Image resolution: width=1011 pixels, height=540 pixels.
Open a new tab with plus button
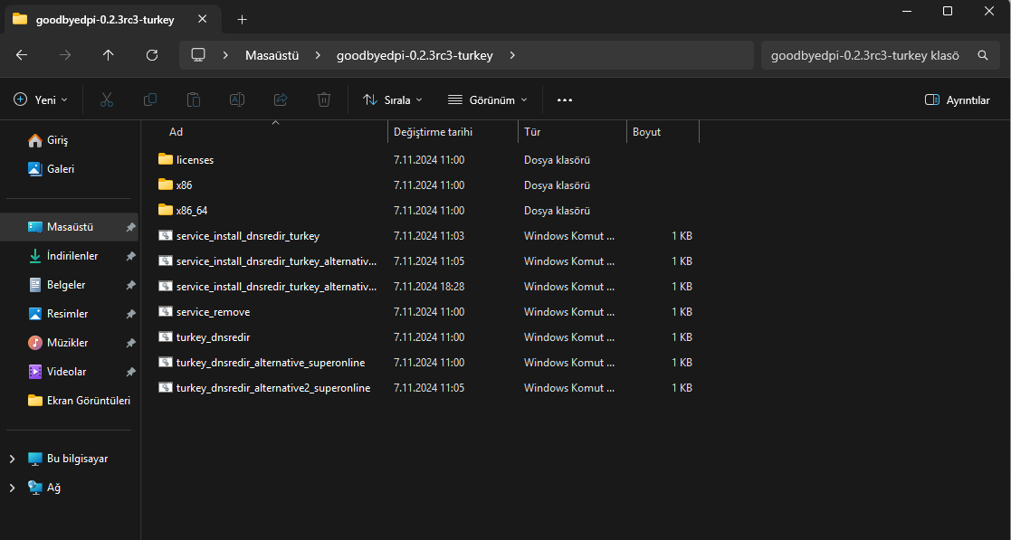242,19
